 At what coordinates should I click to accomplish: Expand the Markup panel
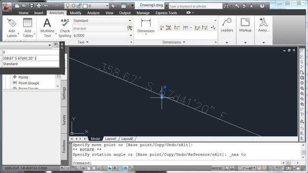[245, 43]
